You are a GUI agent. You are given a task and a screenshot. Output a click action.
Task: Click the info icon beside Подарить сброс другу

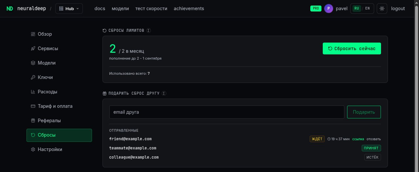(x=164, y=93)
